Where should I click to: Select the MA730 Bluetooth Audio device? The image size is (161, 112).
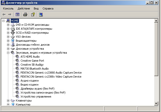[34, 69]
